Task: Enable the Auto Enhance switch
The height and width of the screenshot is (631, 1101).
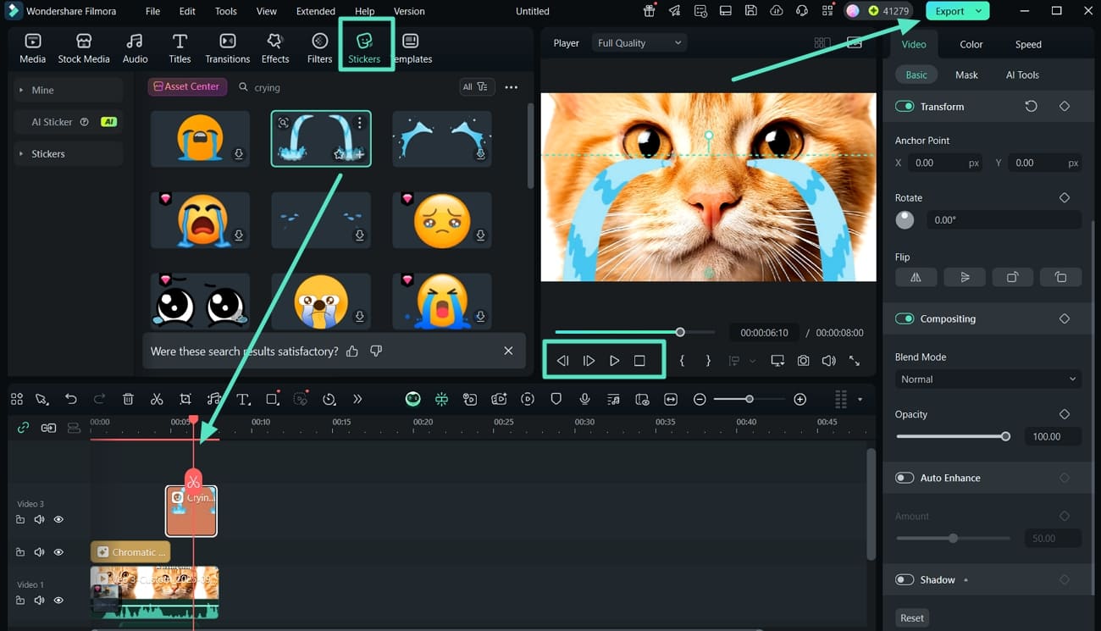Action: pyautogui.click(x=905, y=478)
